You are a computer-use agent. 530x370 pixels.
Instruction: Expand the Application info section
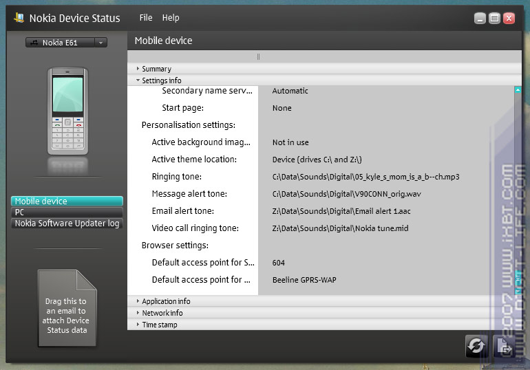coord(324,301)
